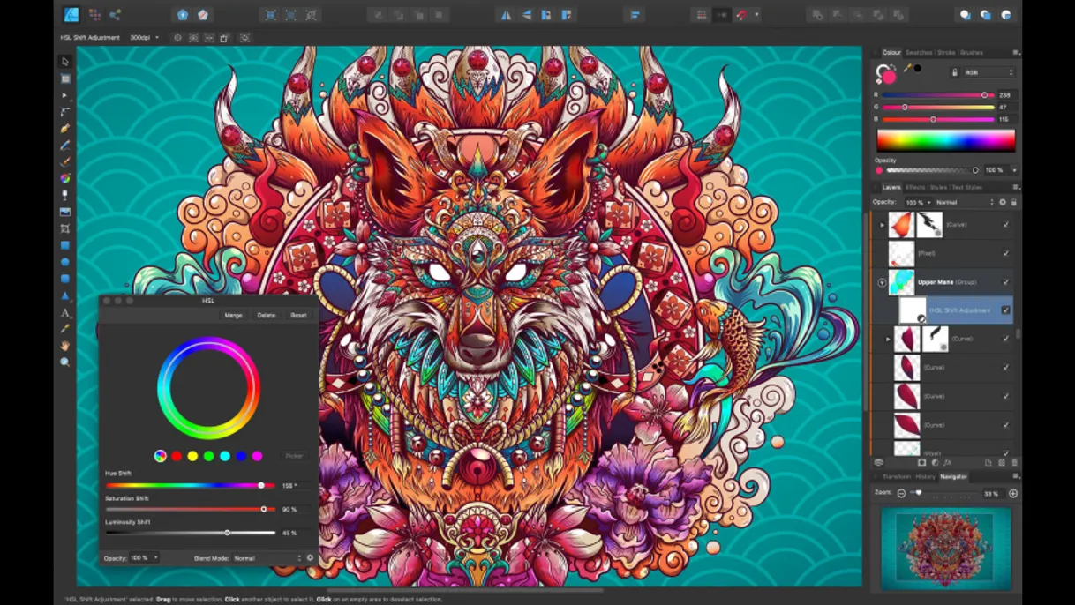
Task: Expand the Curve layer below HSL adjustment
Action: (x=889, y=339)
